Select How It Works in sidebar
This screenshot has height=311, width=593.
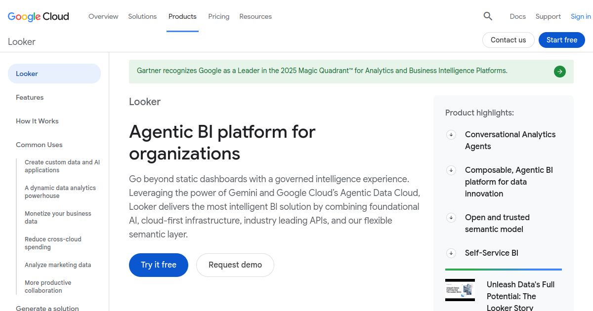pyautogui.click(x=37, y=121)
